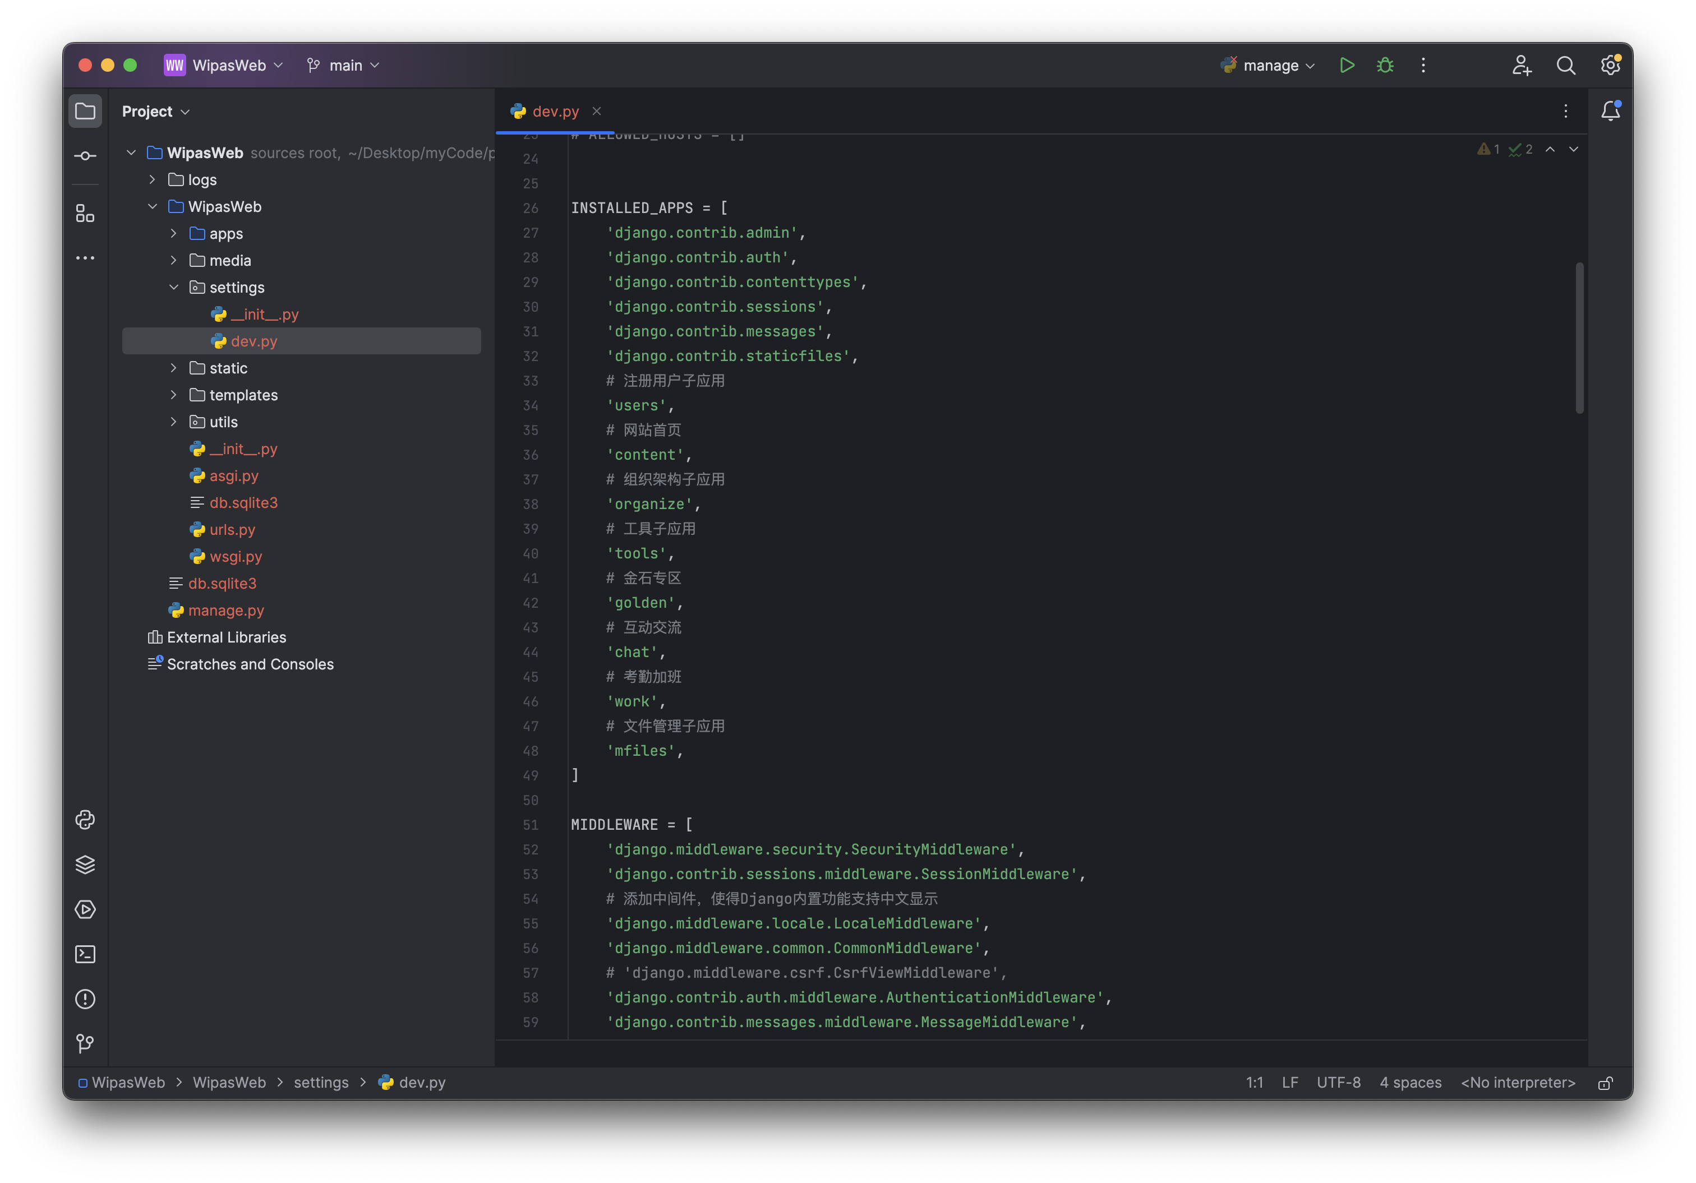Click the Search icon in top bar
The image size is (1696, 1183).
click(x=1566, y=64)
